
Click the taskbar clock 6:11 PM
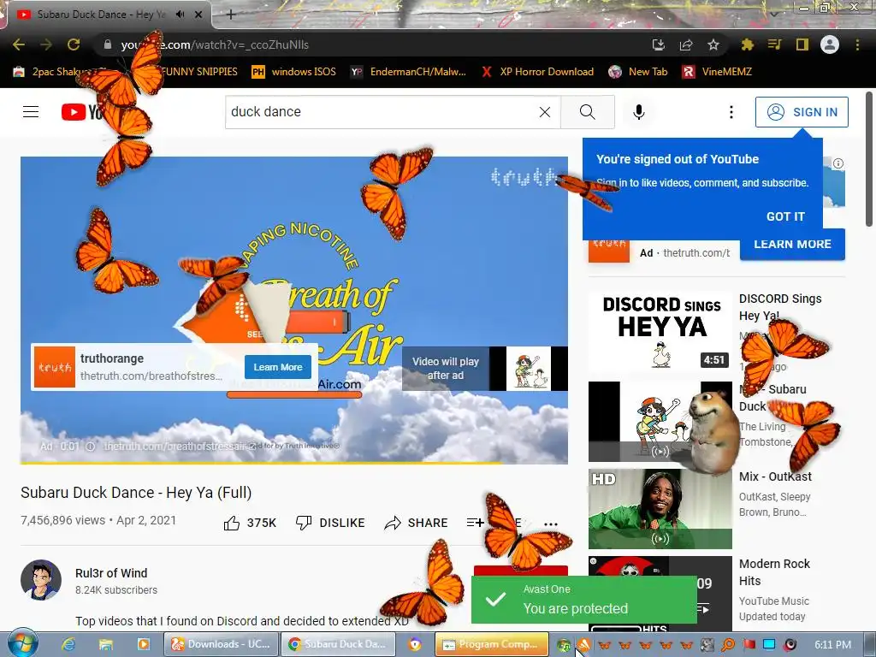coord(832,645)
